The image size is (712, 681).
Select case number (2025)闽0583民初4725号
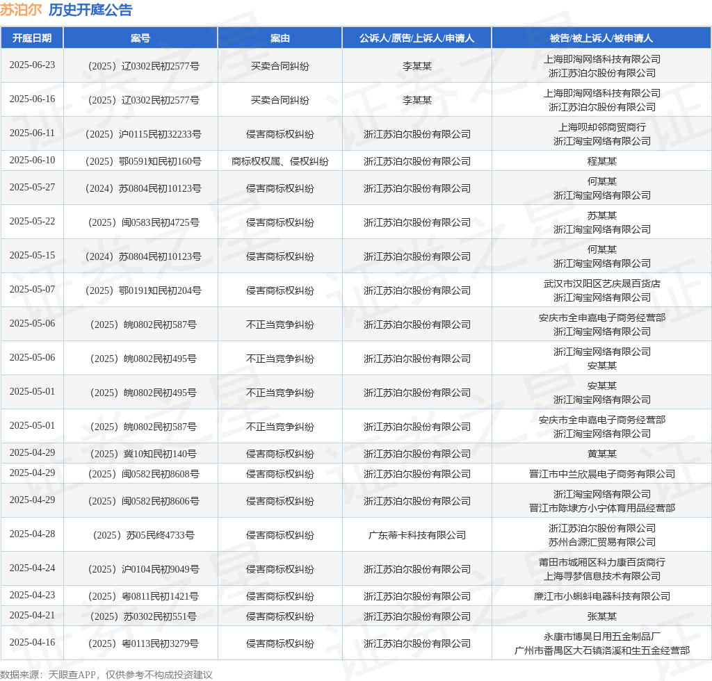click(143, 222)
